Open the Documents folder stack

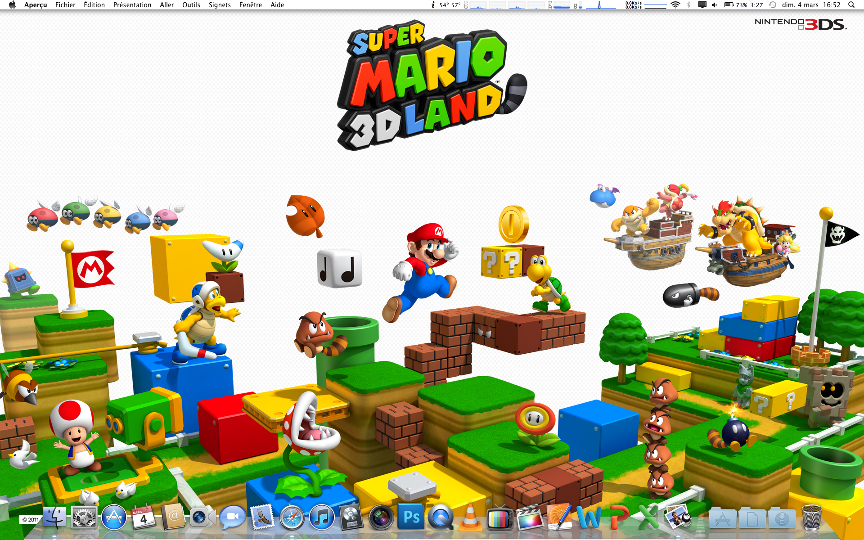[x=752, y=518]
